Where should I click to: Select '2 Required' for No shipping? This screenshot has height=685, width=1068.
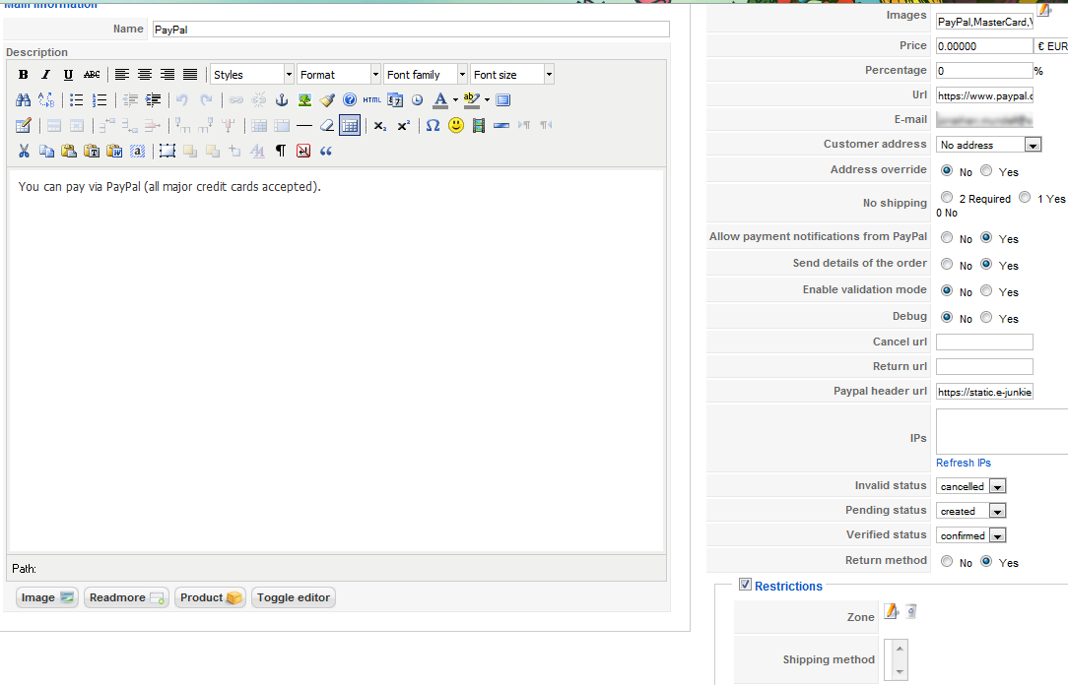click(947, 197)
